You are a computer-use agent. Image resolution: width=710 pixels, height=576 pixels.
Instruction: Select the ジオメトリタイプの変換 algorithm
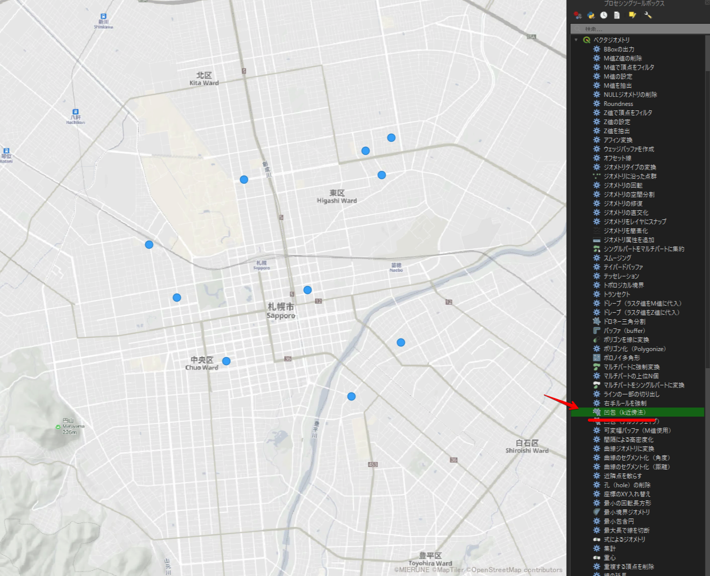630,167
